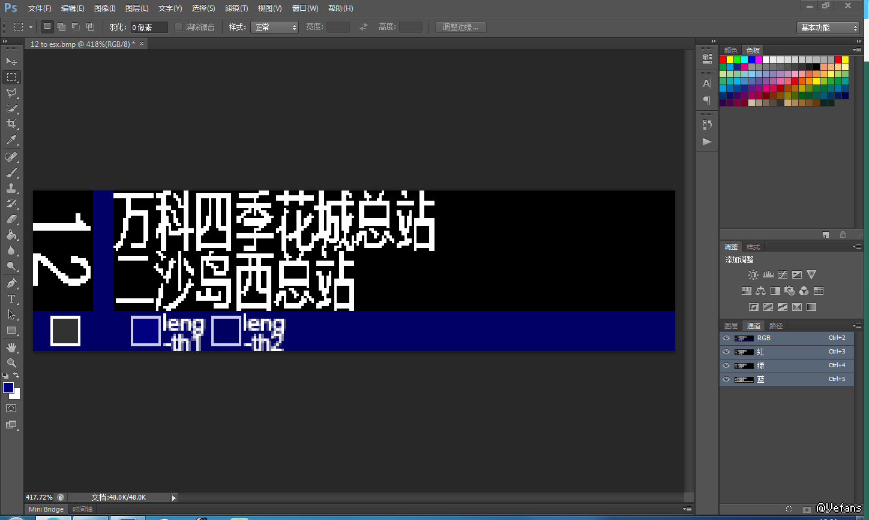Screen dimensions: 869x520
Task: Select the Path Selection tool
Action: click(11, 315)
